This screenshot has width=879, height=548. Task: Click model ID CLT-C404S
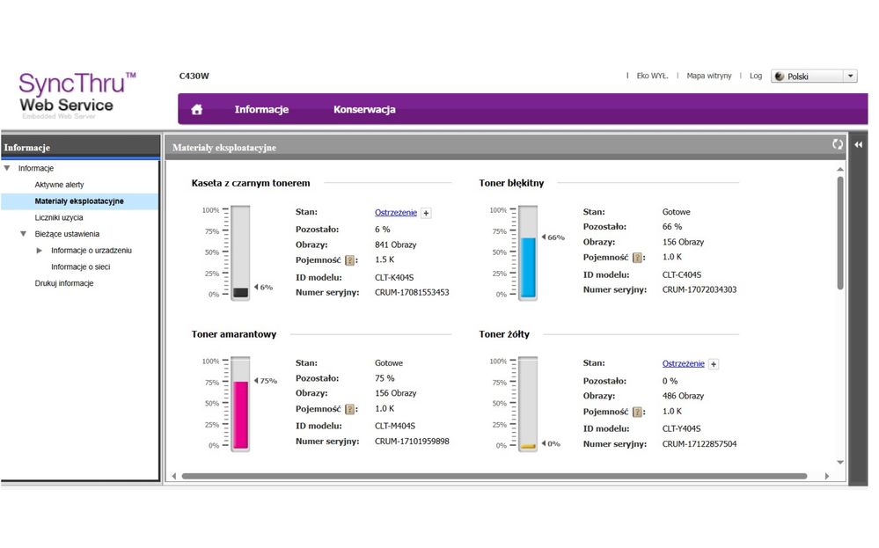point(682,275)
